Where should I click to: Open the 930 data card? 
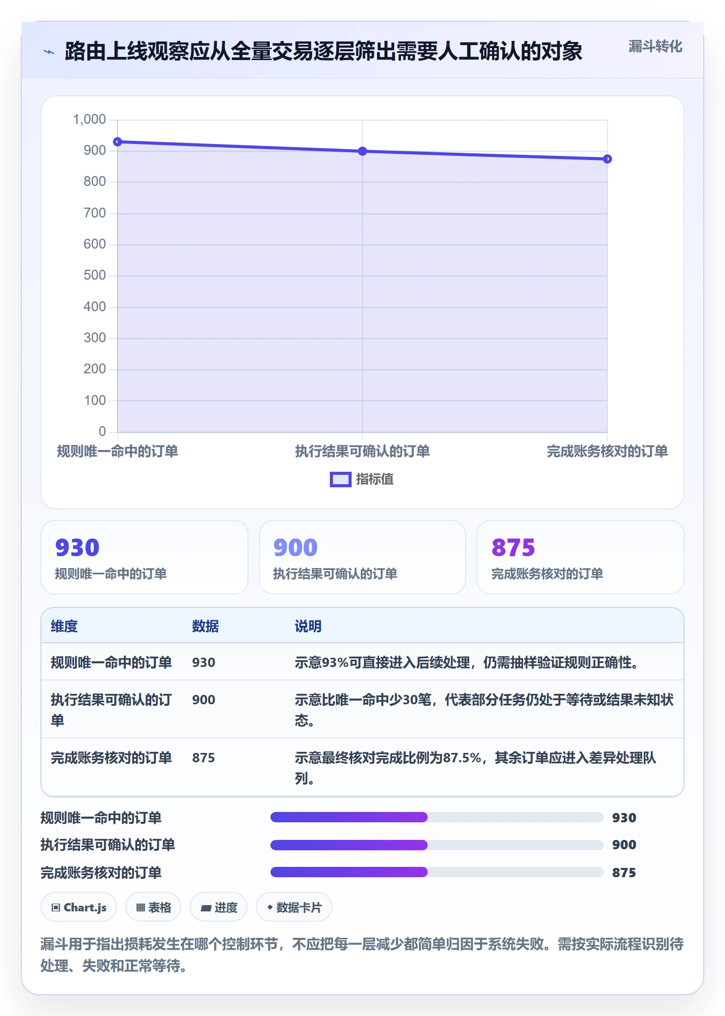click(144, 557)
